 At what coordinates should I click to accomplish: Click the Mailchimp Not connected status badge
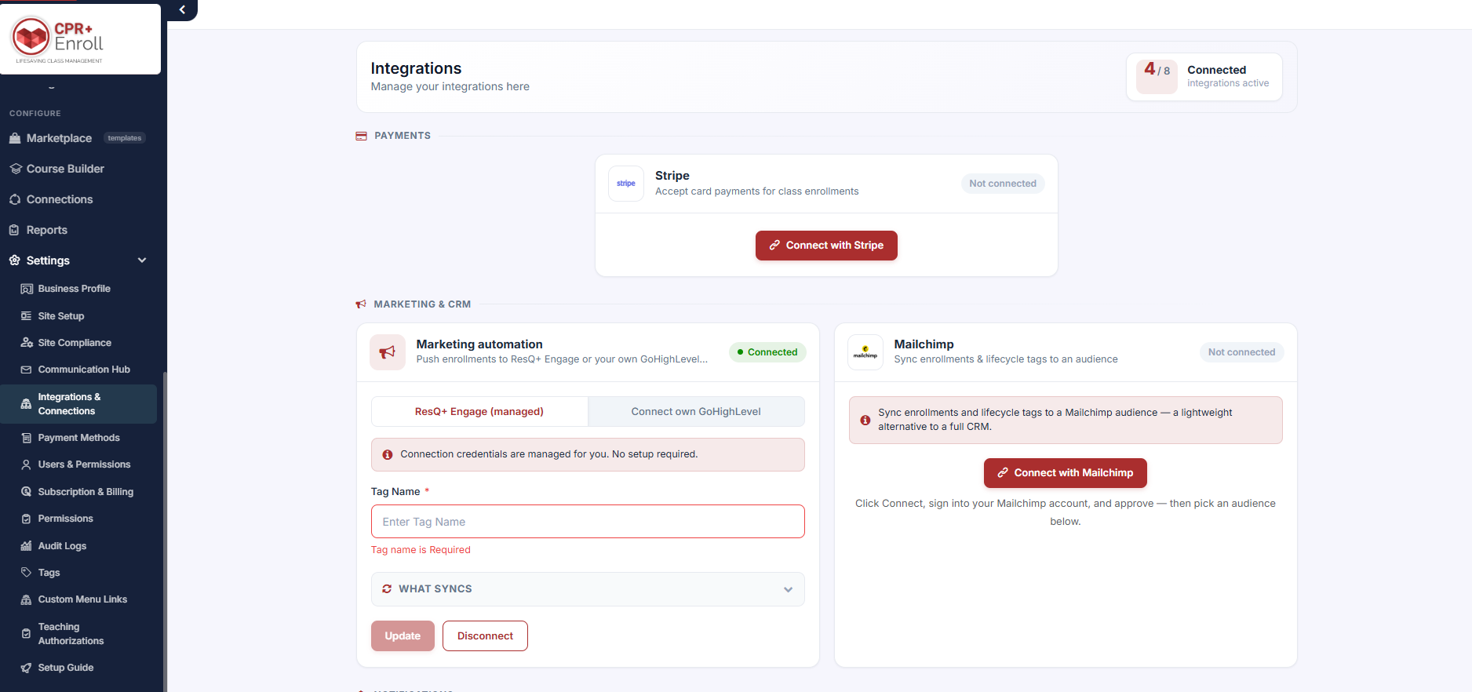tap(1241, 352)
